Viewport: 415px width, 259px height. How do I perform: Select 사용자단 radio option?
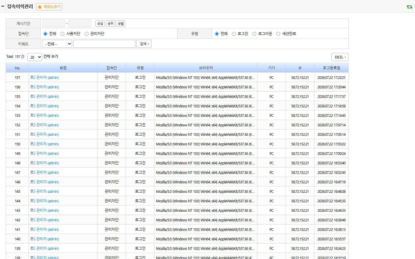62,34
